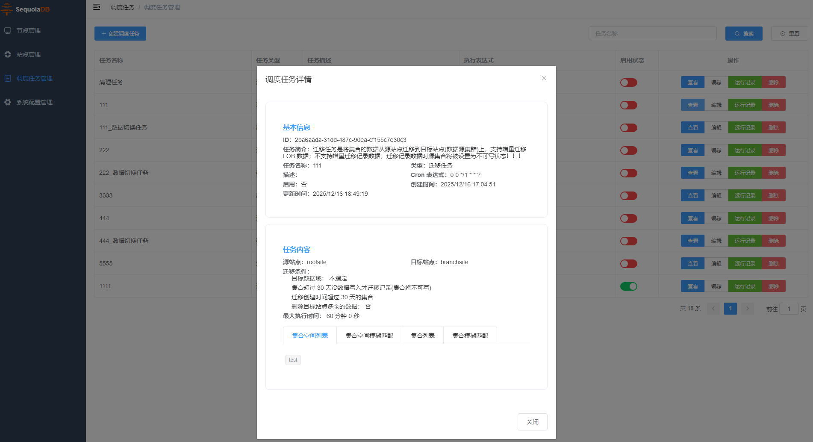Toggle enable switch for 5555 row

coord(629,264)
